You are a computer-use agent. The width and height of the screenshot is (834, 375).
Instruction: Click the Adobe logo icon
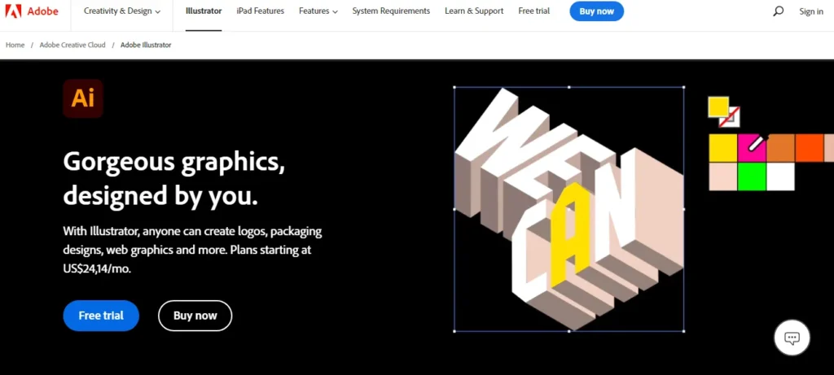click(x=13, y=11)
